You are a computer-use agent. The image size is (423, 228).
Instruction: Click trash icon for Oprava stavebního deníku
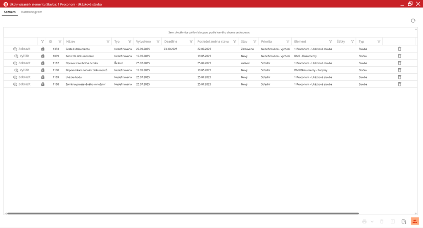point(399,63)
